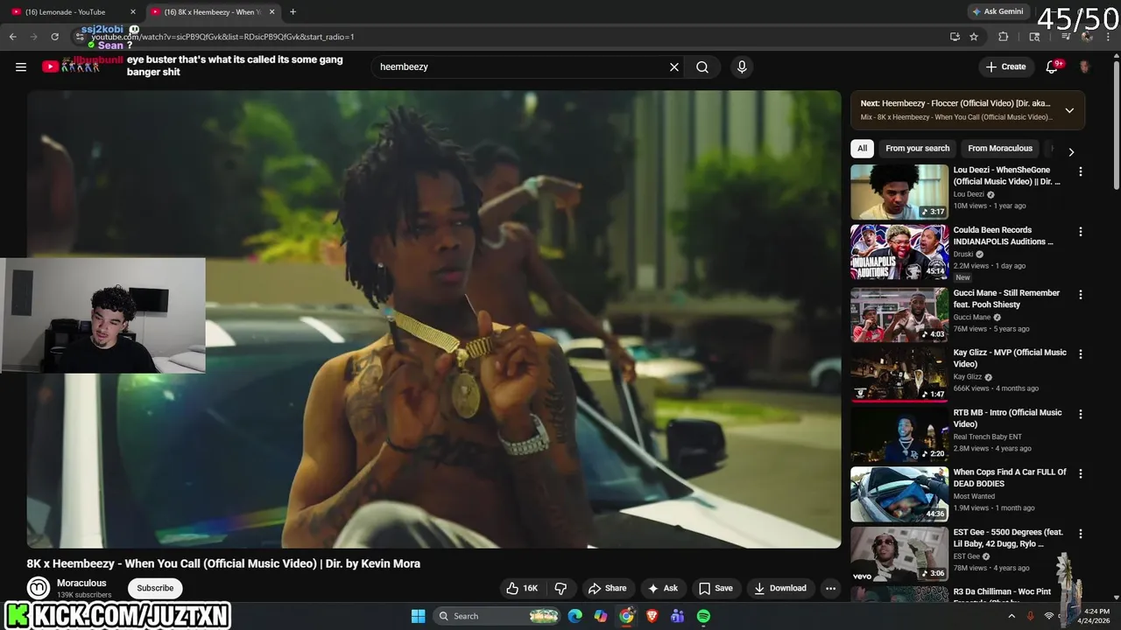Click Lou Deezi channel name
The height and width of the screenshot is (630, 1121).
click(x=969, y=194)
